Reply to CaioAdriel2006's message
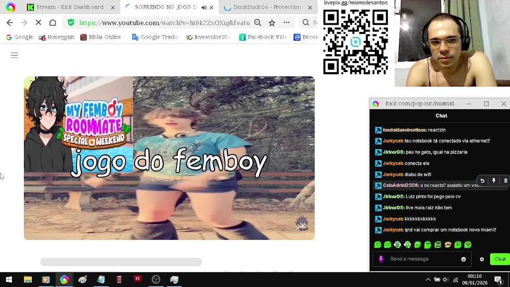510x287 pixels. (482, 181)
